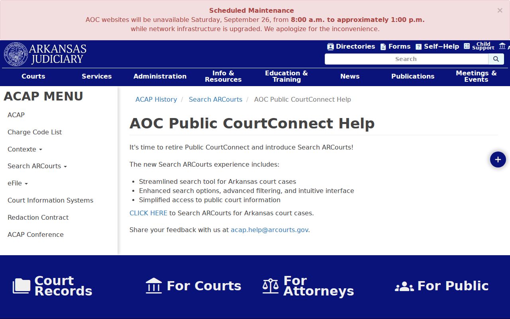Click the acap.help@arcourts.gov email link
The width and height of the screenshot is (510, 319).
point(269,230)
